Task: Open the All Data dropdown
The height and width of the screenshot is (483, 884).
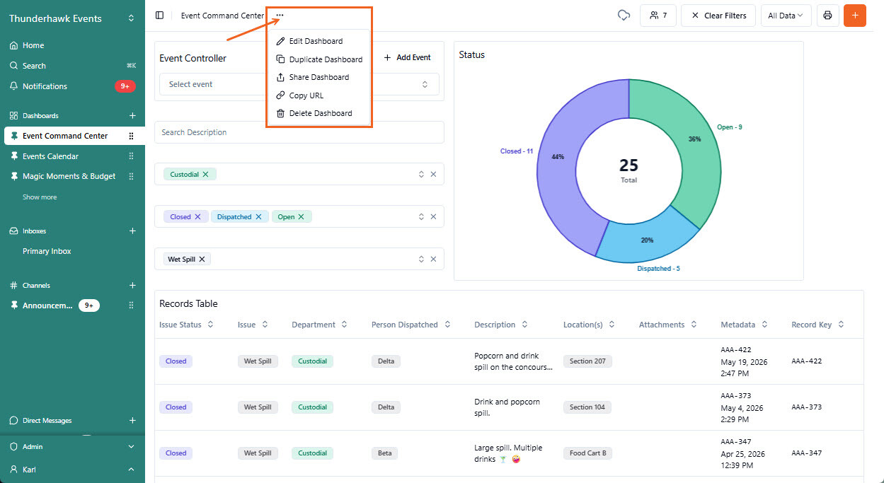Action: (786, 15)
